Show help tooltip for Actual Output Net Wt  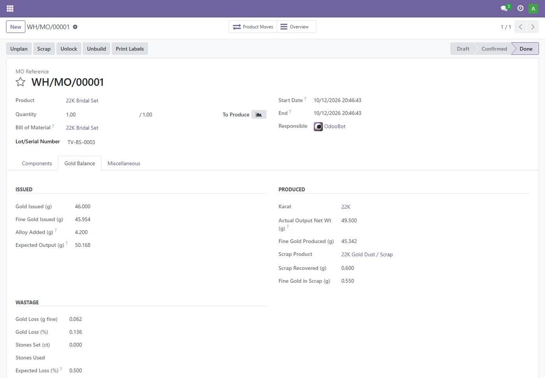click(x=288, y=227)
